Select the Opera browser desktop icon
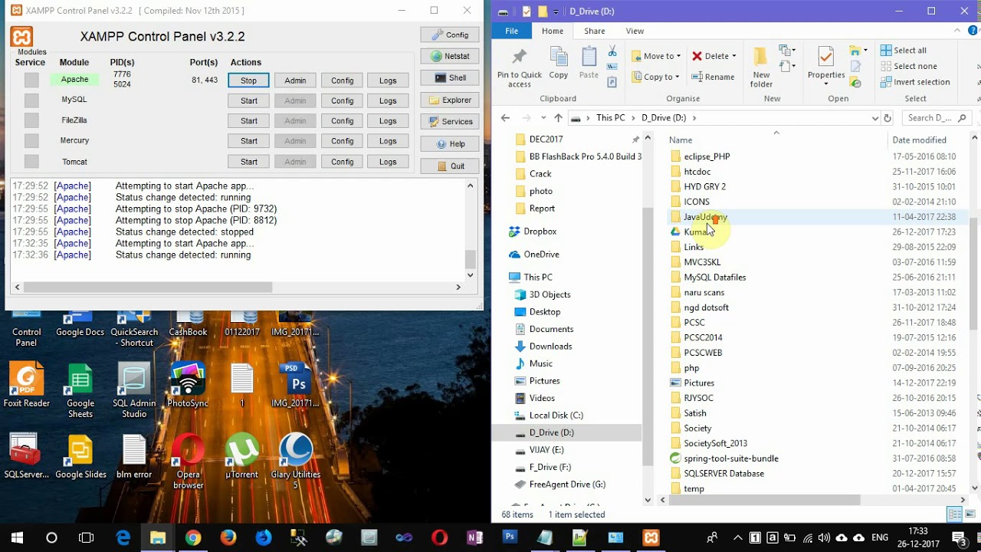 tap(188, 461)
